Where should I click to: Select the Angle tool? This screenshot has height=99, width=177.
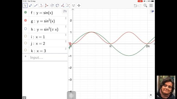click(63, 5)
